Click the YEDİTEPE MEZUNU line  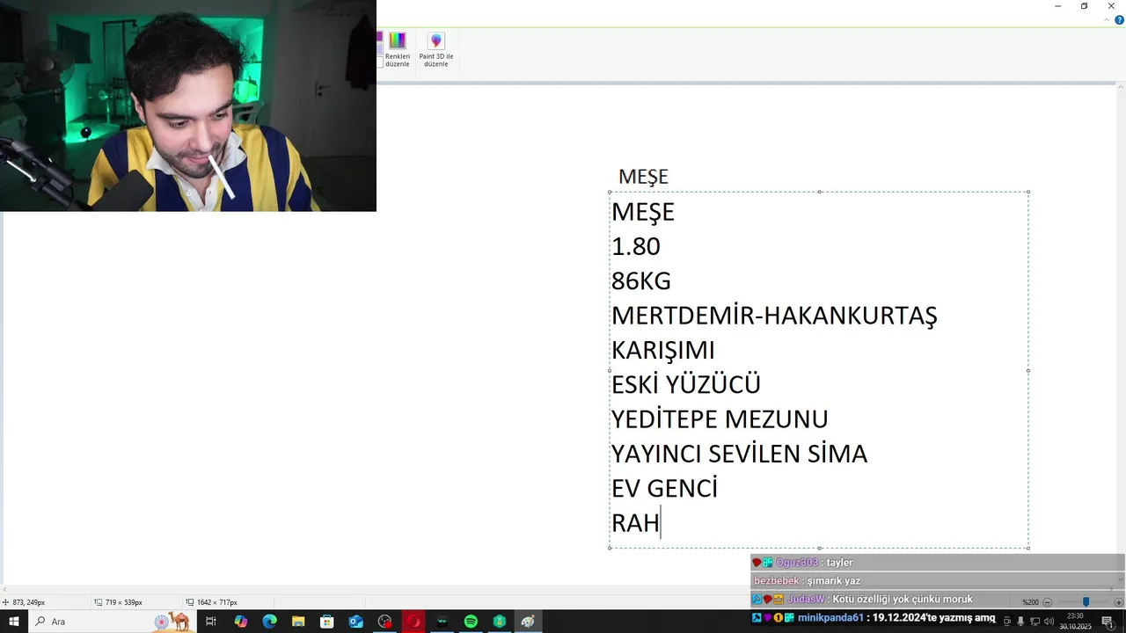(x=720, y=418)
